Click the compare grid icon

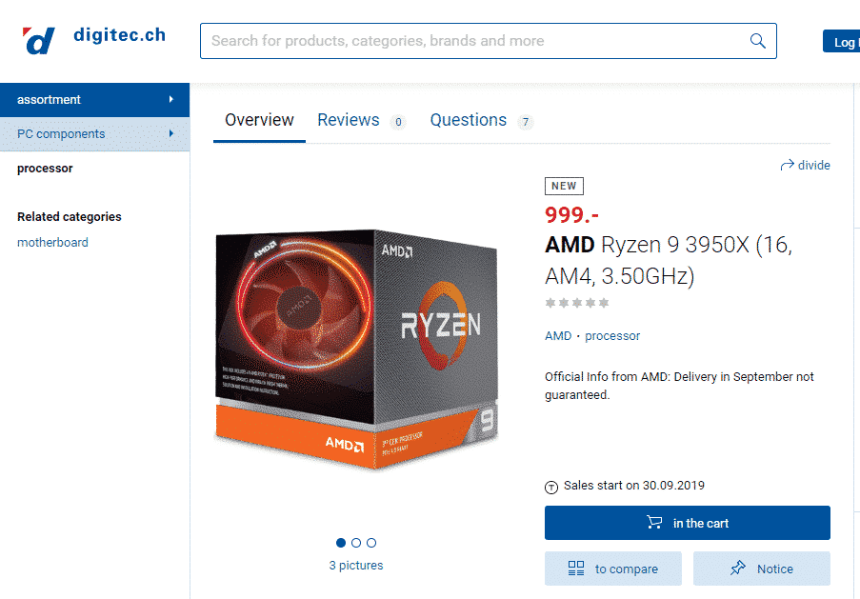point(576,569)
